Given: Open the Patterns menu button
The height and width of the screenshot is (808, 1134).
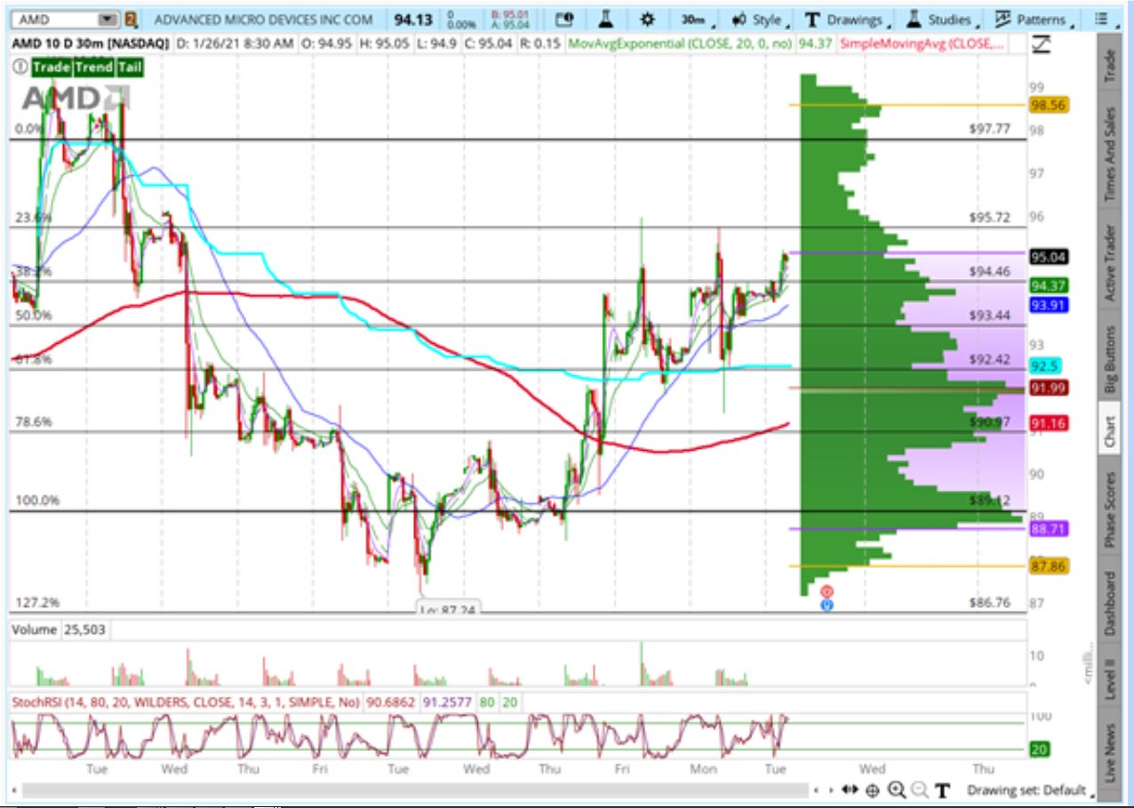Looking at the screenshot, I should [1033, 20].
